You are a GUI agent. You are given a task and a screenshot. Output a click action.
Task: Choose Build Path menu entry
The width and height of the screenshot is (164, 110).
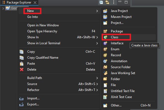(59, 78)
